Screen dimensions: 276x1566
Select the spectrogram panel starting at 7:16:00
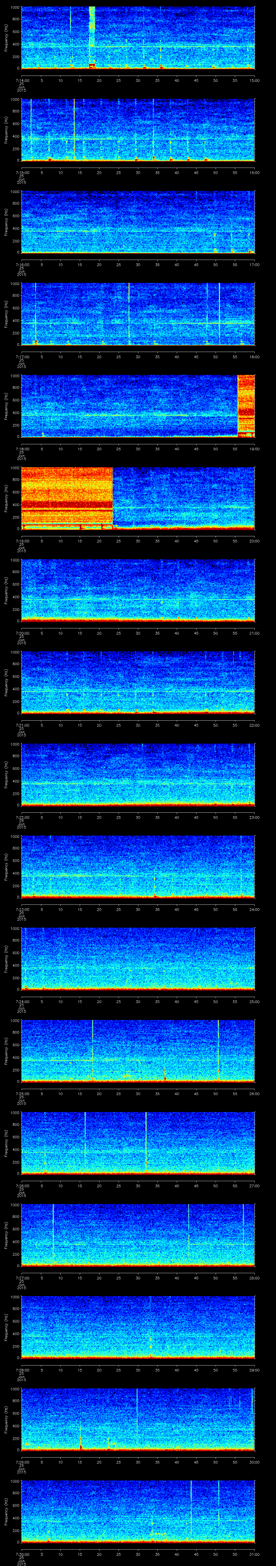[138, 222]
